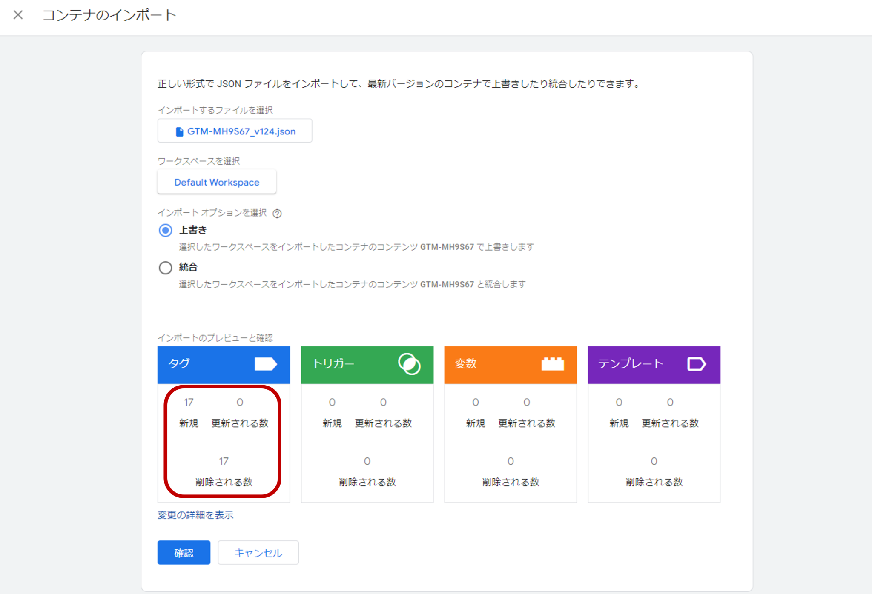Screen dimensions: 872x594
Task: Show change details via 変更の詳細を表示
Action: tap(195, 515)
